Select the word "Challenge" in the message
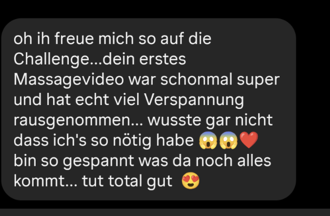This screenshot has height=216, width=330. coord(52,60)
